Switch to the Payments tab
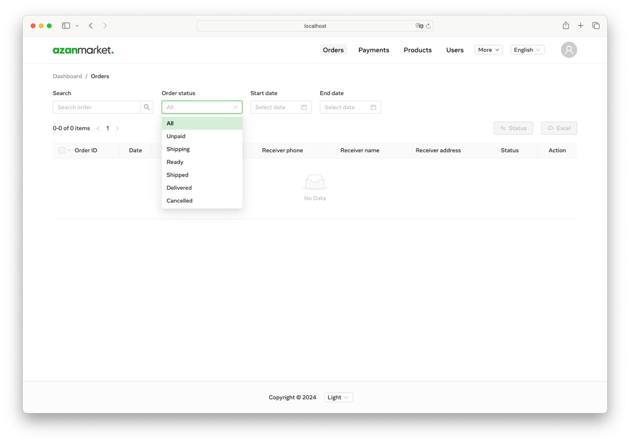The height and width of the screenshot is (443, 630). tap(374, 50)
